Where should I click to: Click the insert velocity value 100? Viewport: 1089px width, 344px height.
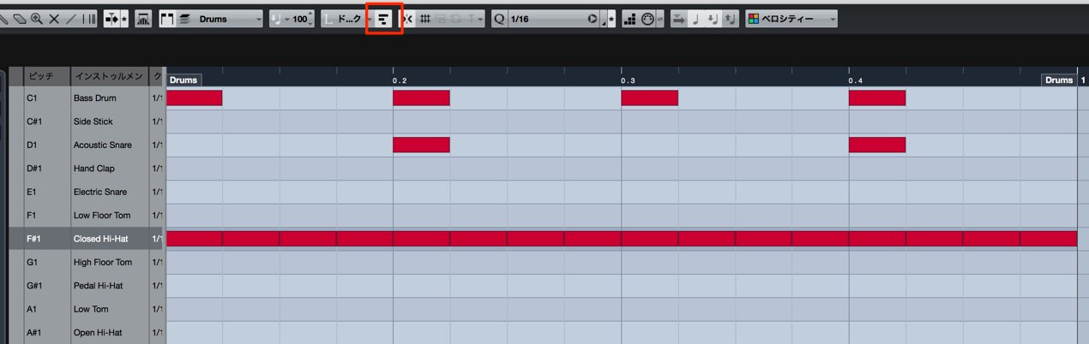click(299, 19)
